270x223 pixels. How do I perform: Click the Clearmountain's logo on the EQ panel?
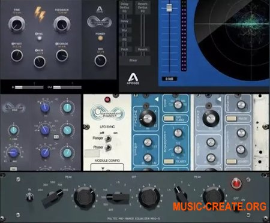pos(13,107)
